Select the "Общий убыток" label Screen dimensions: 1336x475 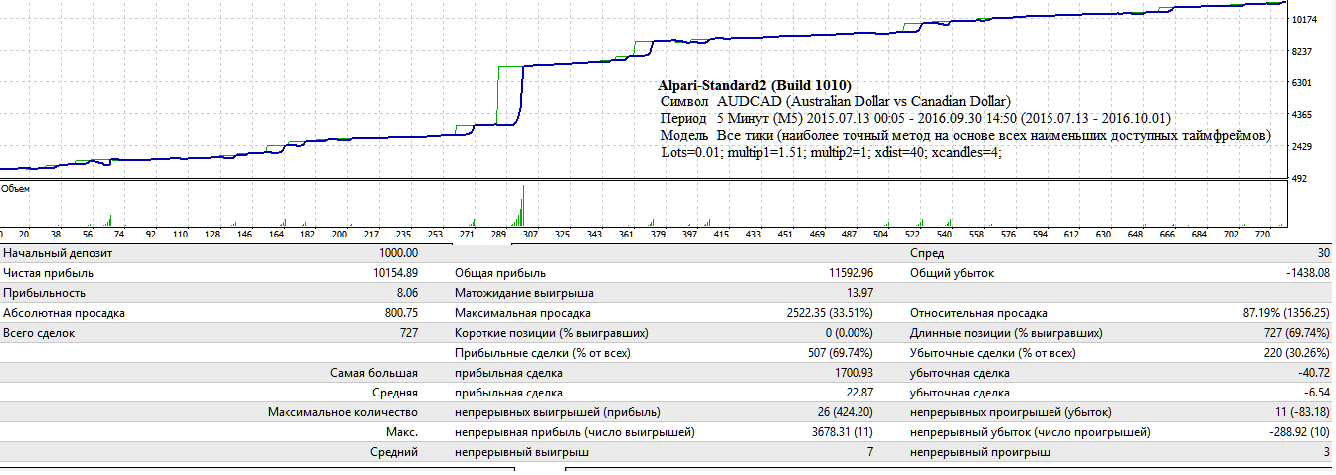coord(952,273)
